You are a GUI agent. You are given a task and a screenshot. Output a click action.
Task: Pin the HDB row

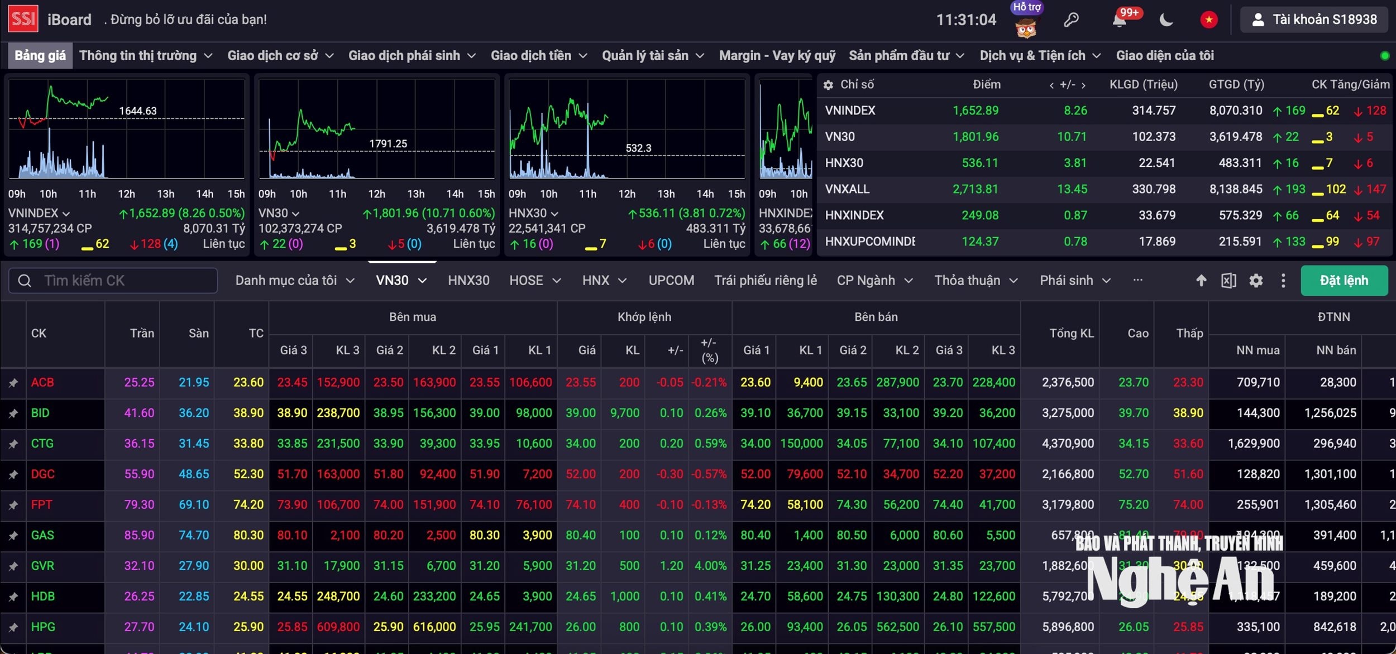(13, 597)
